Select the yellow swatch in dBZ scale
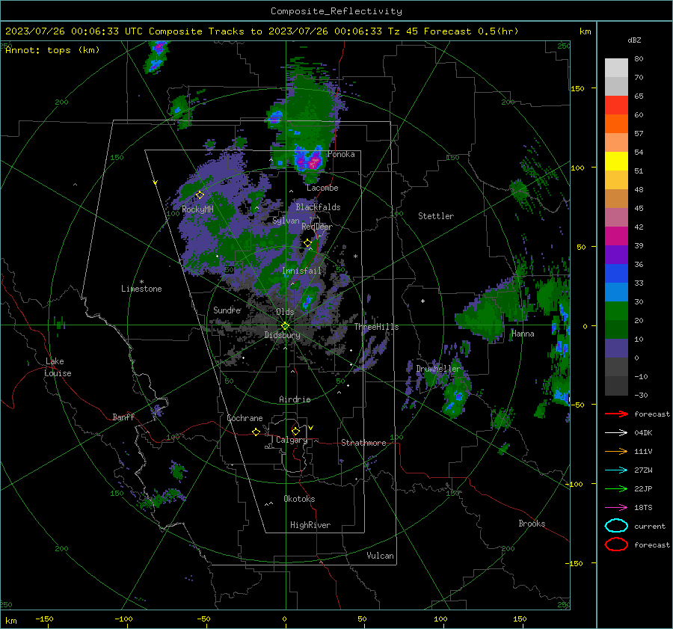673x629 pixels. pyautogui.click(x=616, y=161)
